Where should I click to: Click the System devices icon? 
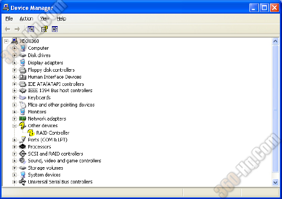click(x=23, y=175)
